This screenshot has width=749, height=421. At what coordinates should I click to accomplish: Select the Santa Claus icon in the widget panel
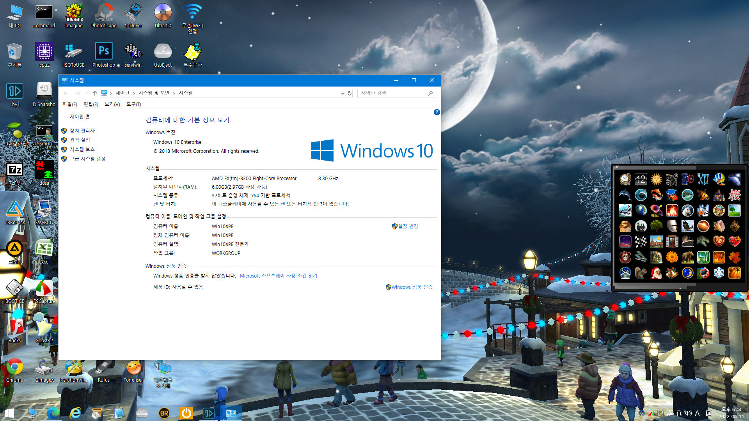tap(656, 273)
